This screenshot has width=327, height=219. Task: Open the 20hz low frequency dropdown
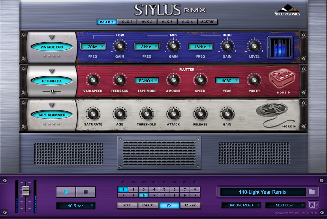[93, 47]
